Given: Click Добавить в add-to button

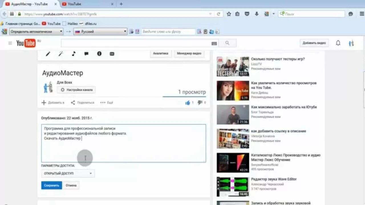Looking at the screenshot, I should (x=53, y=102).
